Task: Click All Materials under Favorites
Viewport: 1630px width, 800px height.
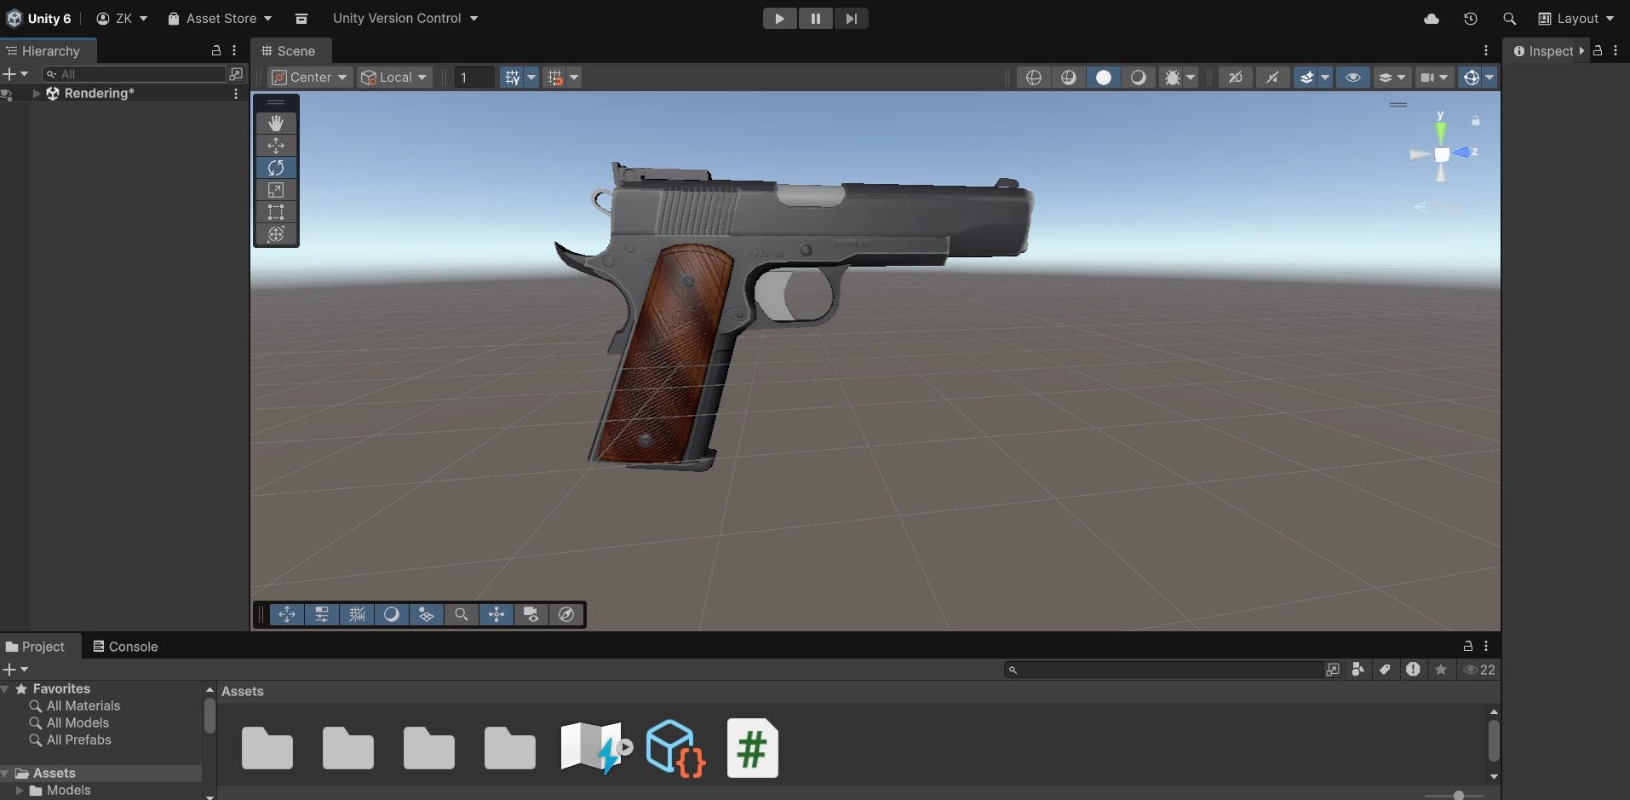Action: pos(83,705)
